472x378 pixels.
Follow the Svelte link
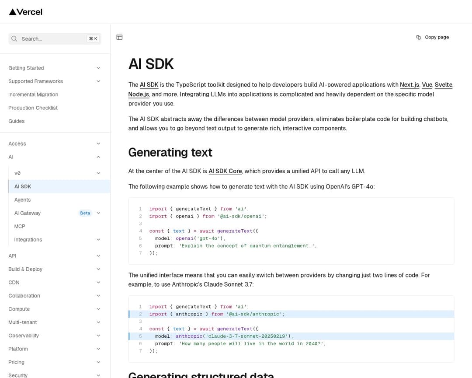(x=444, y=85)
